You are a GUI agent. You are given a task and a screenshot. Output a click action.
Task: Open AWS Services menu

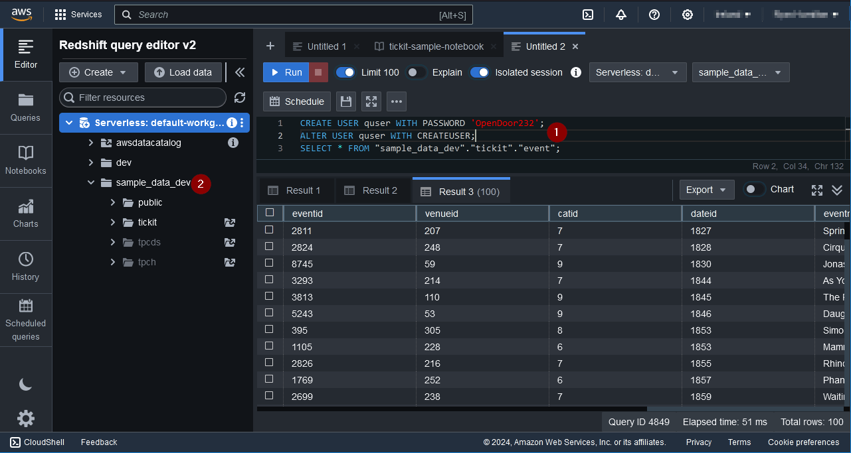pyautogui.click(x=78, y=15)
